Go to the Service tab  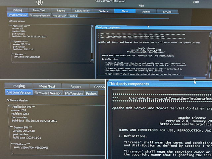pyautogui.click(x=167, y=12)
